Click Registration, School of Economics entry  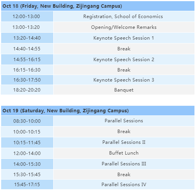(124, 17)
